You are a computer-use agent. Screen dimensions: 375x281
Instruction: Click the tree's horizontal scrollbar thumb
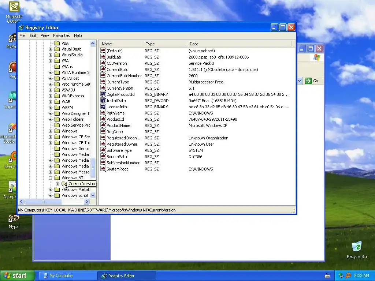pos(43,202)
